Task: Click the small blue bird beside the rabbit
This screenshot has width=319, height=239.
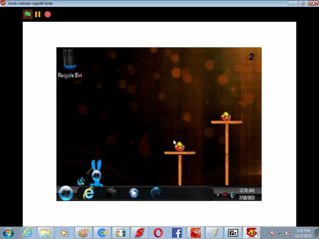Action: 81,181
